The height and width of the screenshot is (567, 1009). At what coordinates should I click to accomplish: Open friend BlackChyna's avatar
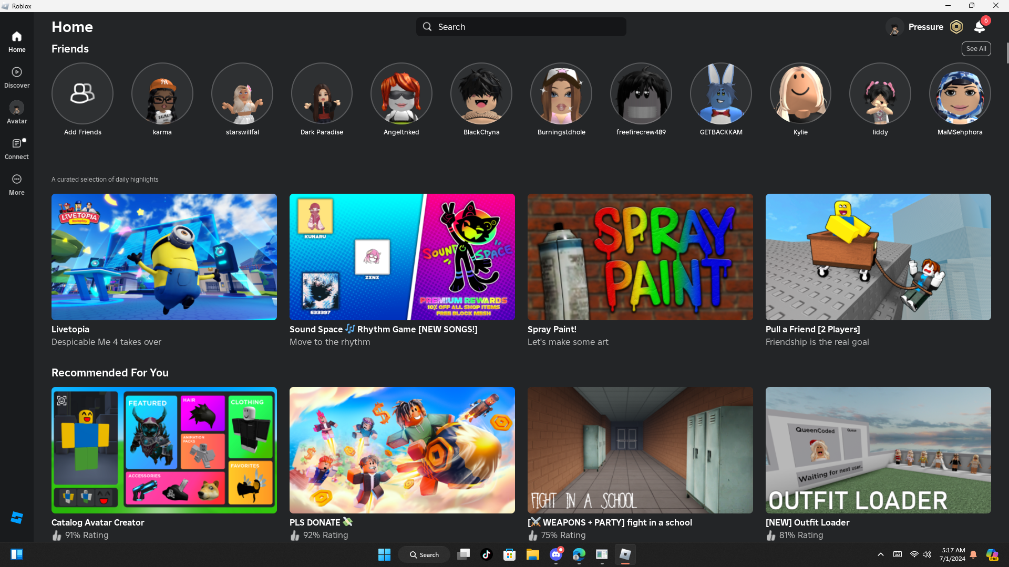click(481, 93)
